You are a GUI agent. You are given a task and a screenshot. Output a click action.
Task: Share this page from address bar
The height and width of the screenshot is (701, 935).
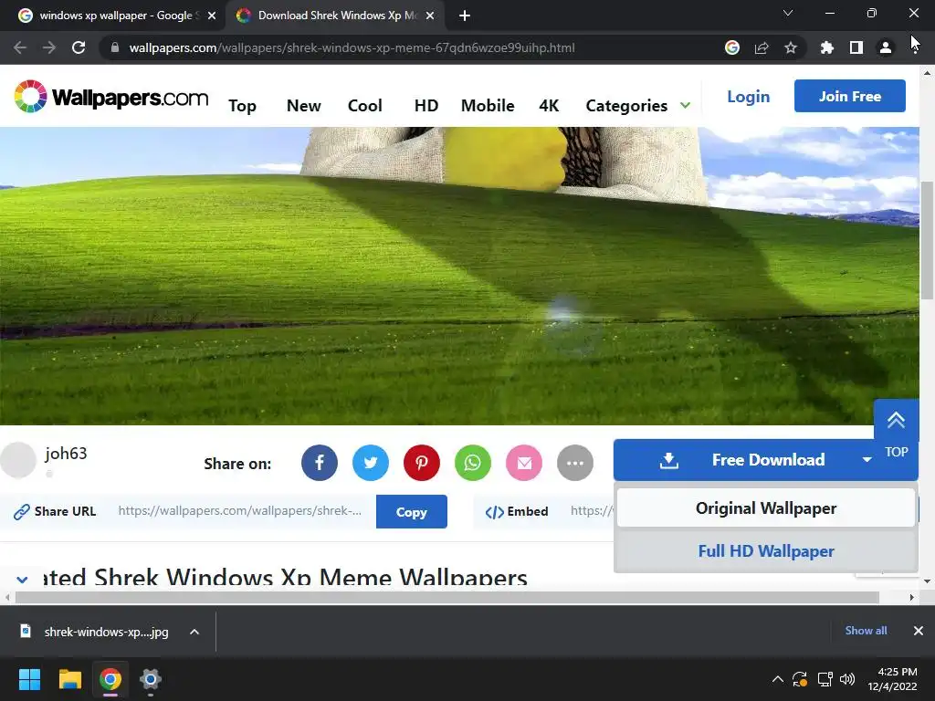tap(762, 47)
